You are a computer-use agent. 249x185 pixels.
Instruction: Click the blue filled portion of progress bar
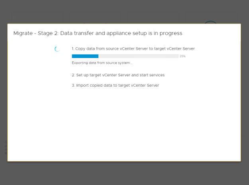pos(85,56)
